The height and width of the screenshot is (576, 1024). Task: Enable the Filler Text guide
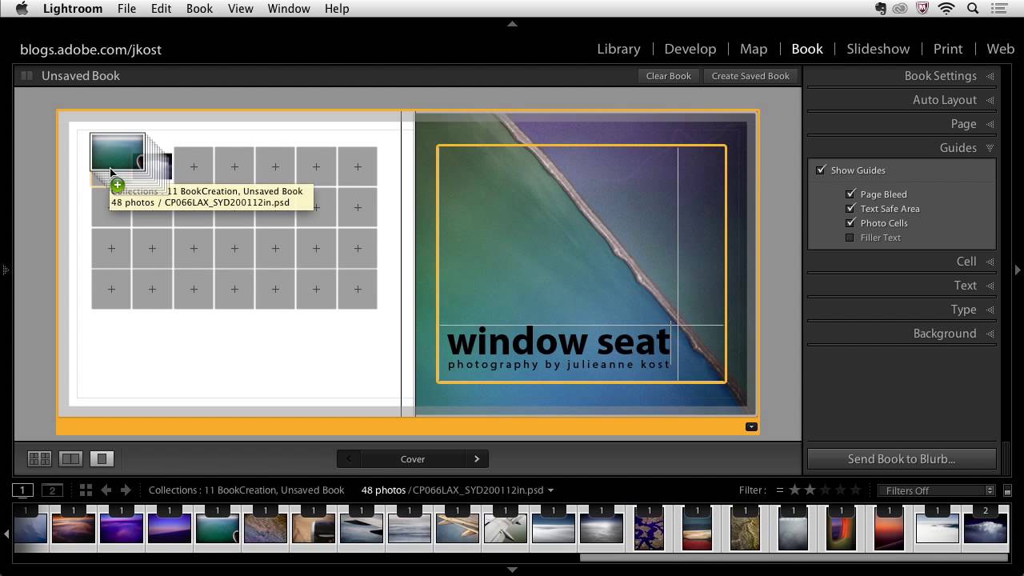click(x=850, y=238)
